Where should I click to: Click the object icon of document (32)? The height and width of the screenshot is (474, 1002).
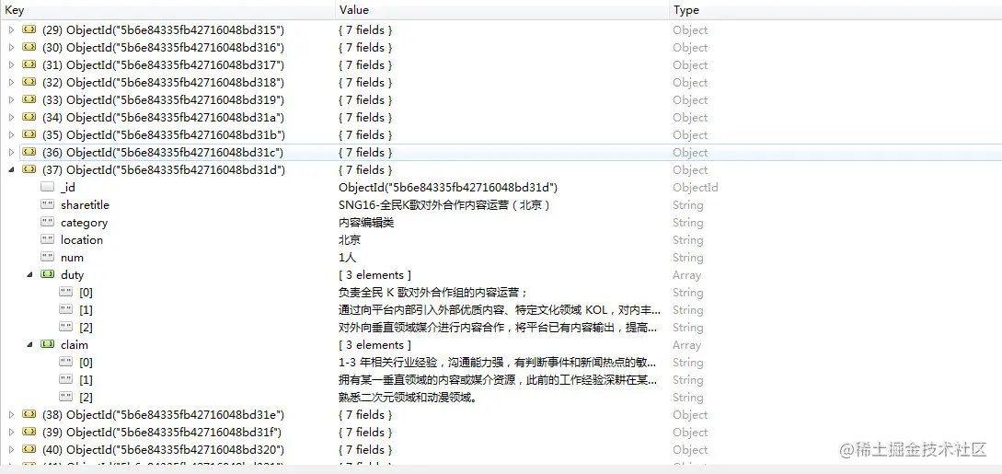(29, 83)
